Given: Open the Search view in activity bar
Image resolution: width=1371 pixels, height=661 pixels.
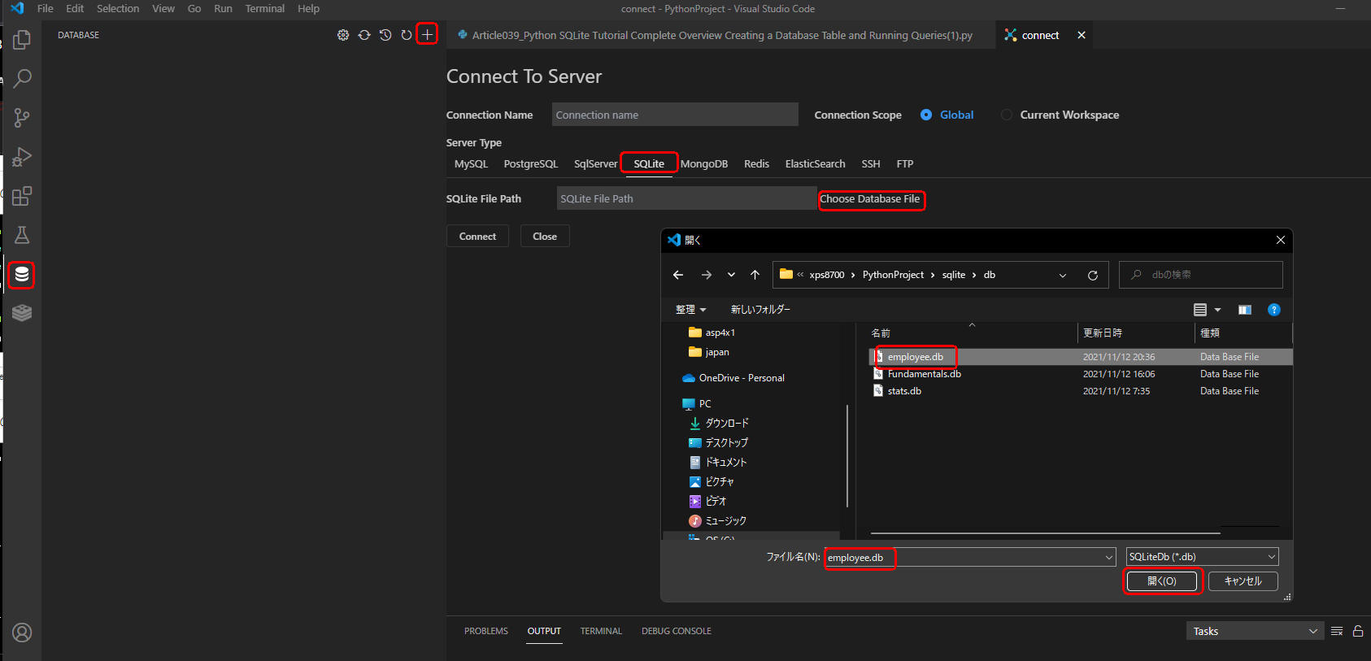Looking at the screenshot, I should click(22, 78).
